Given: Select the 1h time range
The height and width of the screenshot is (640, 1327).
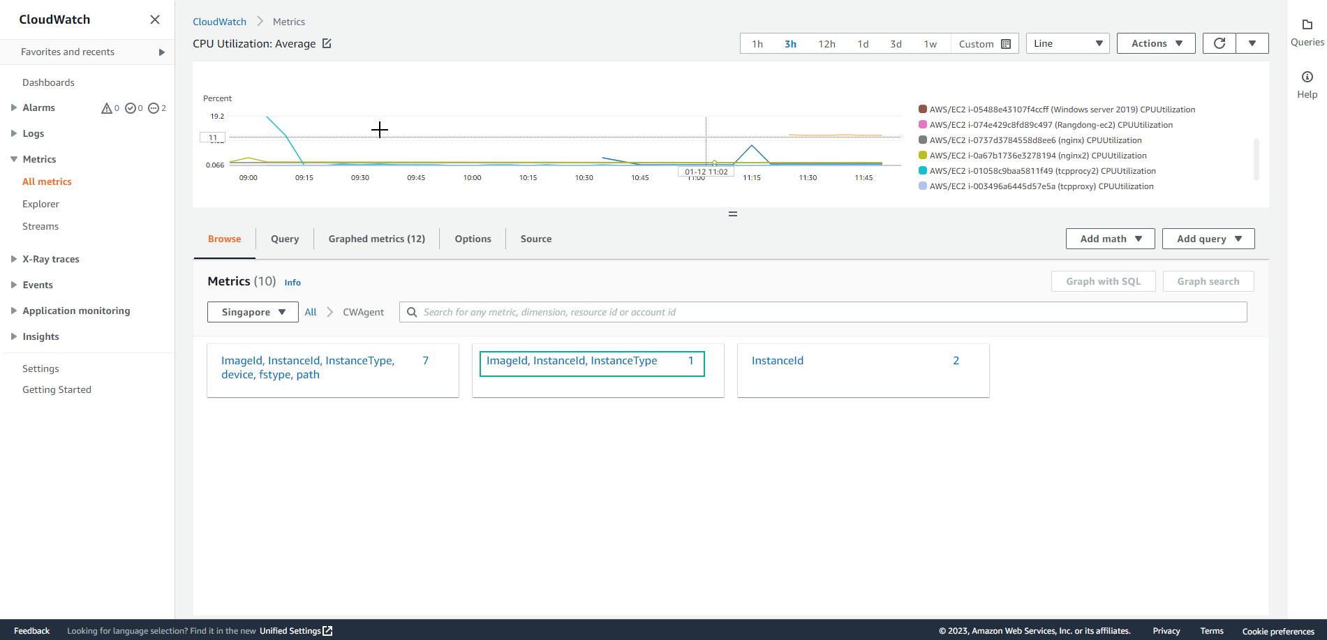Looking at the screenshot, I should coord(757,44).
